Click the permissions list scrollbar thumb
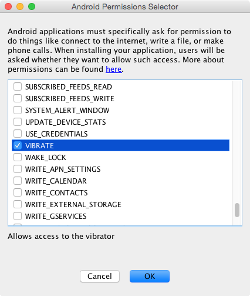The image size is (250, 296). [x=237, y=210]
